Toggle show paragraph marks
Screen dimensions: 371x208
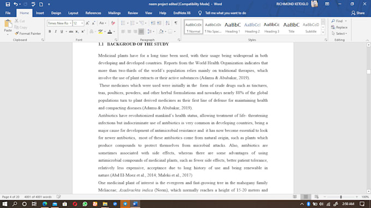click(x=176, y=23)
